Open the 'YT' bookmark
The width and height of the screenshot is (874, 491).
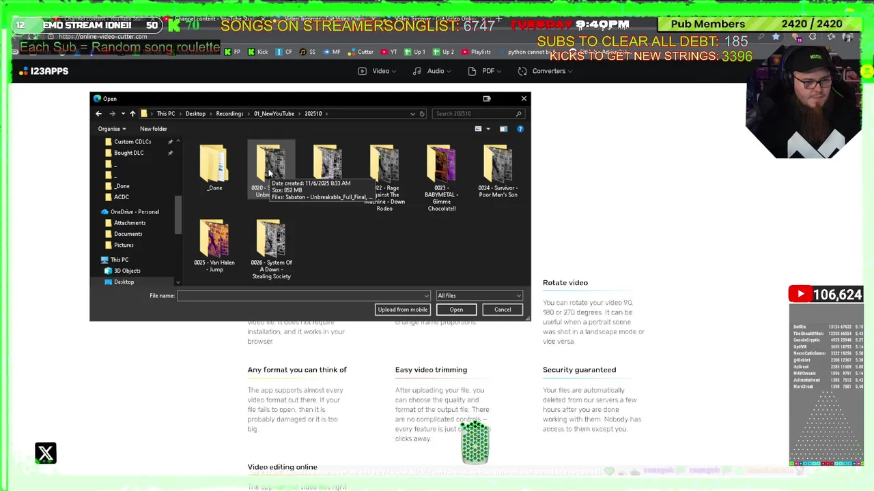[389, 52]
